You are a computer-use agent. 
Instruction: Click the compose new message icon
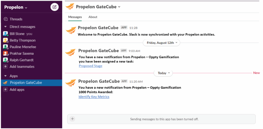point(54,7)
